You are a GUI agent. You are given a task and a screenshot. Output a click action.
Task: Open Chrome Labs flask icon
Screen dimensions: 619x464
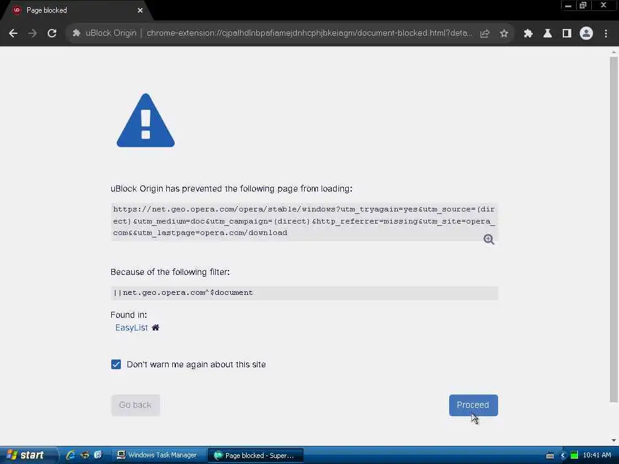[x=548, y=33]
